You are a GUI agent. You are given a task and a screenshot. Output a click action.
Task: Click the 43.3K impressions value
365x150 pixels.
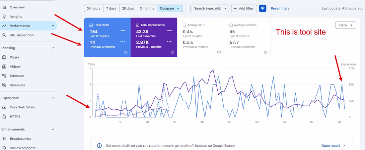click(x=143, y=31)
